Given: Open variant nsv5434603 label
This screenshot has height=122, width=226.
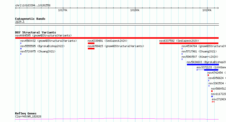Looking at the screenshot, I should (206, 62).
